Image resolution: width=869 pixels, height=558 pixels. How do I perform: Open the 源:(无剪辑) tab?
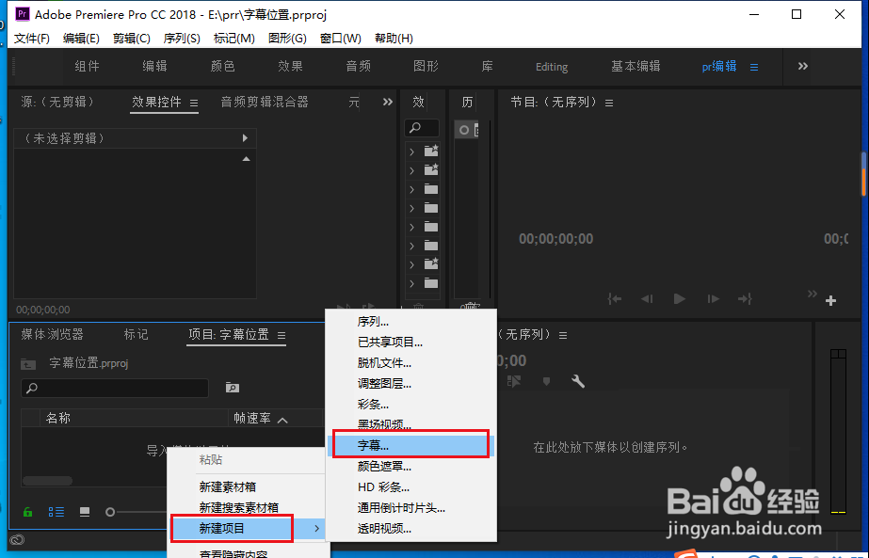57,102
